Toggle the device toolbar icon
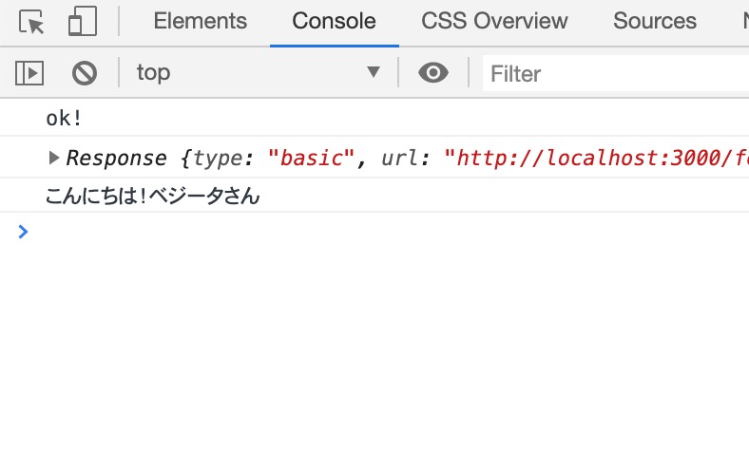The height and width of the screenshot is (471, 749). 83,22
